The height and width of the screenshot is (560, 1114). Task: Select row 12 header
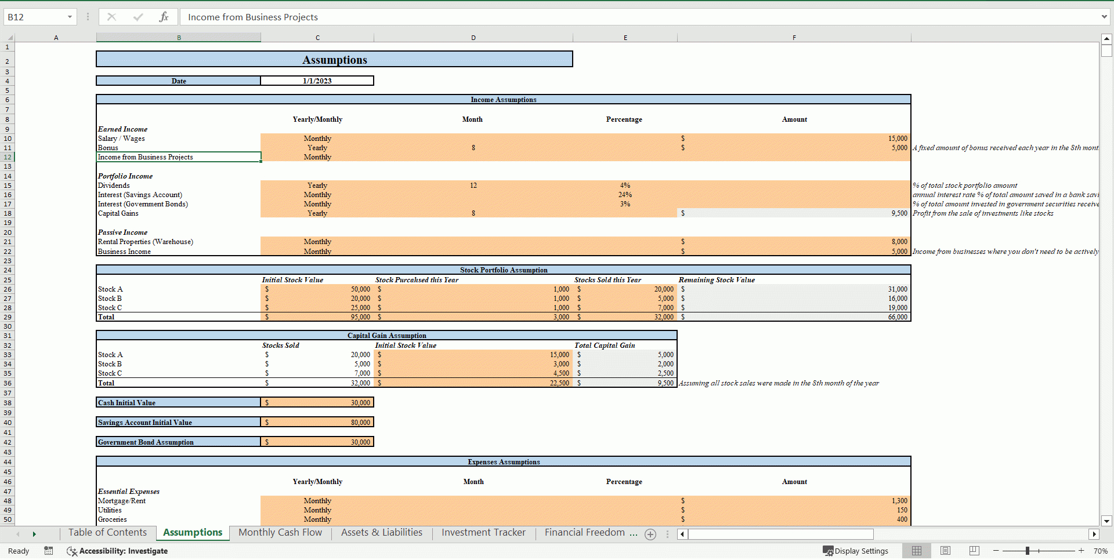[x=7, y=157]
